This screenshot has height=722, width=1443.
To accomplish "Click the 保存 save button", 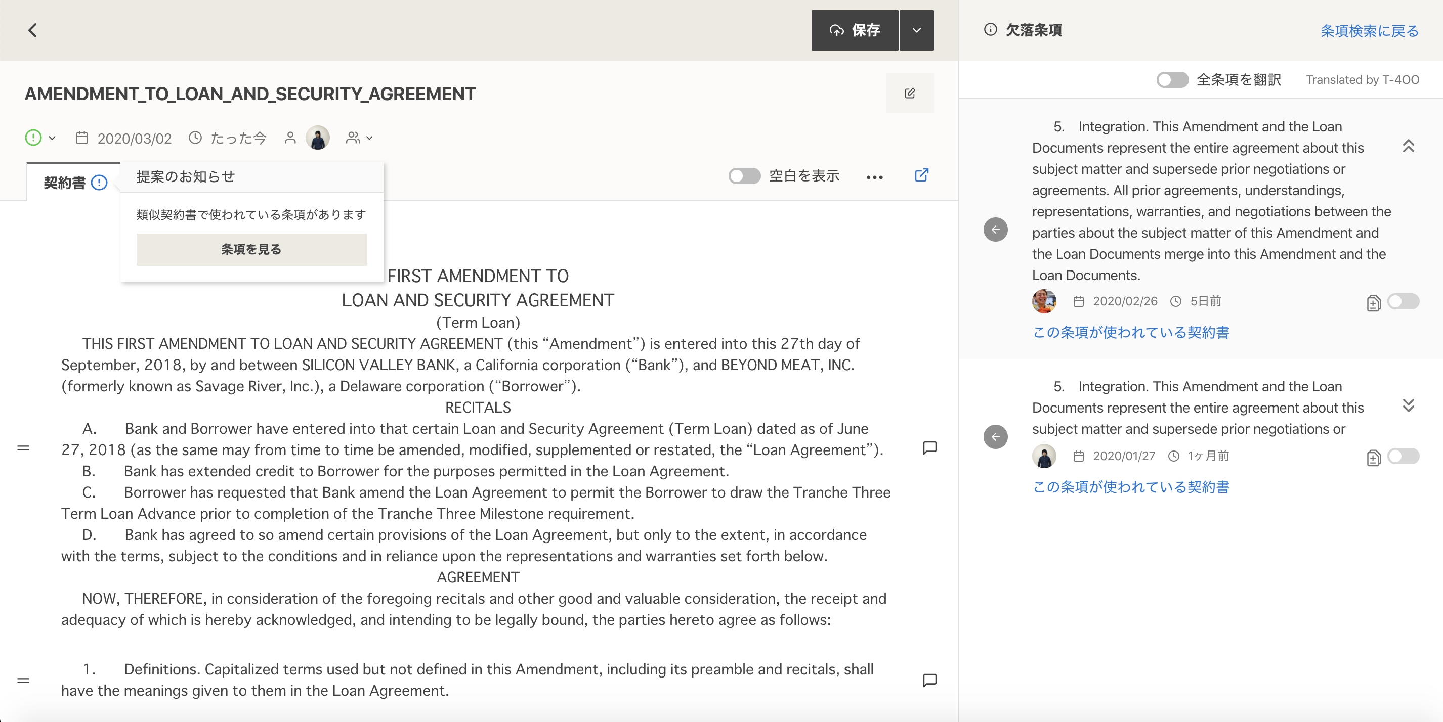I will pos(854,30).
